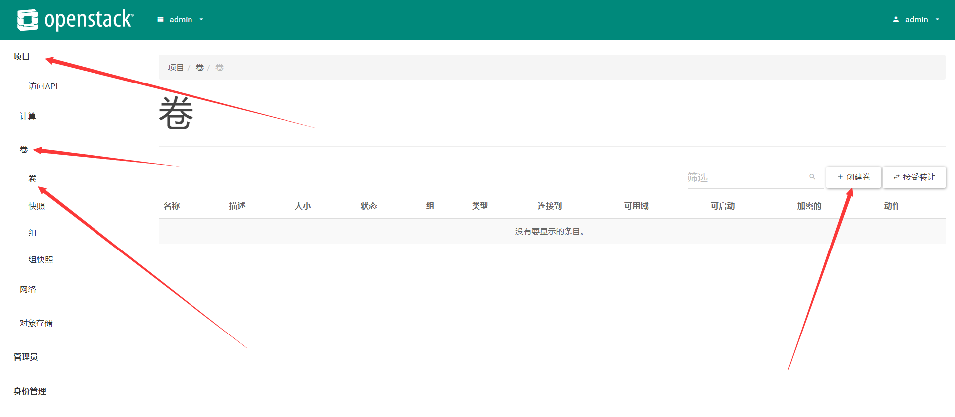Click the 描述 column header
The height and width of the screenshot is (417, 955).
coord(237,206)
